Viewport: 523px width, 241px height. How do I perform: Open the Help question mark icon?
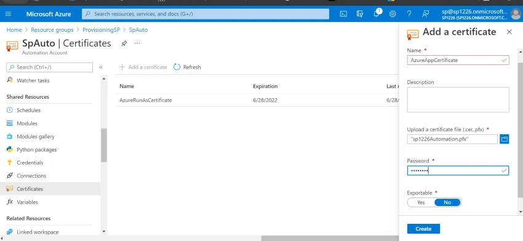pyautogui.click(x=409, y=14)
